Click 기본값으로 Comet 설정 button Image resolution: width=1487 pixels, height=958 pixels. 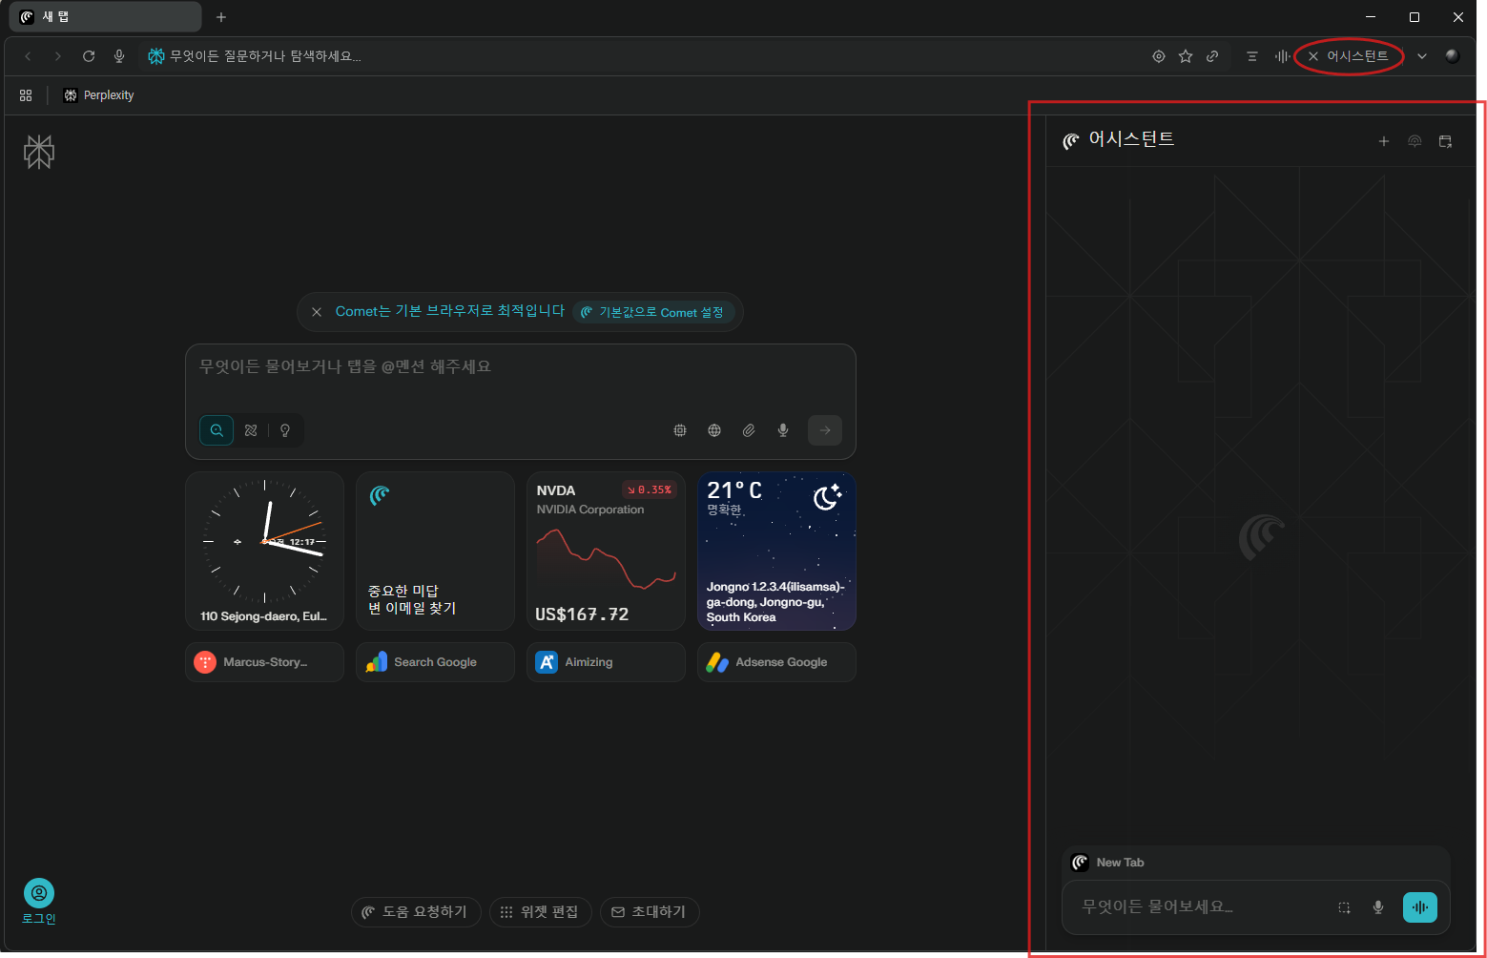653,312
